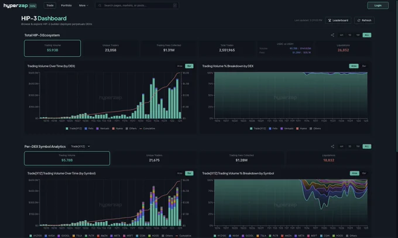398x238 pixels.
Task: Select the 4H range in Per-DEX Symbol Analytics
Action: coord(341,146)
